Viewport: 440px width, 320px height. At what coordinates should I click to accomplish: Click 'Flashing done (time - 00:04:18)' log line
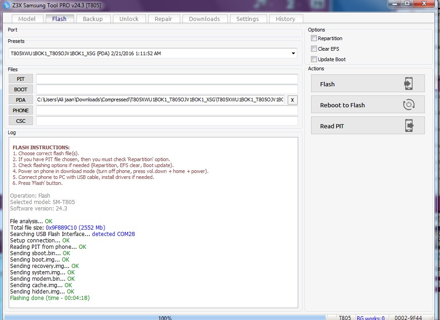click(x=50, y=298)
